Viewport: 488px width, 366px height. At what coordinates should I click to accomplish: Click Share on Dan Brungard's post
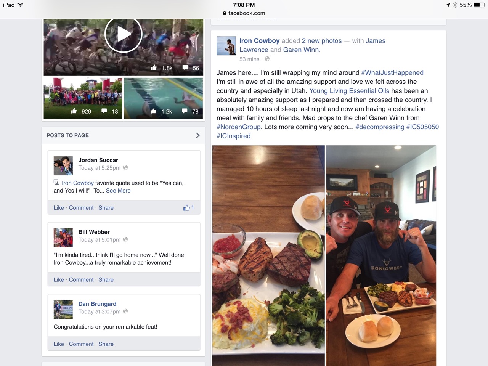pyautogui.click(x=106, y=344)
